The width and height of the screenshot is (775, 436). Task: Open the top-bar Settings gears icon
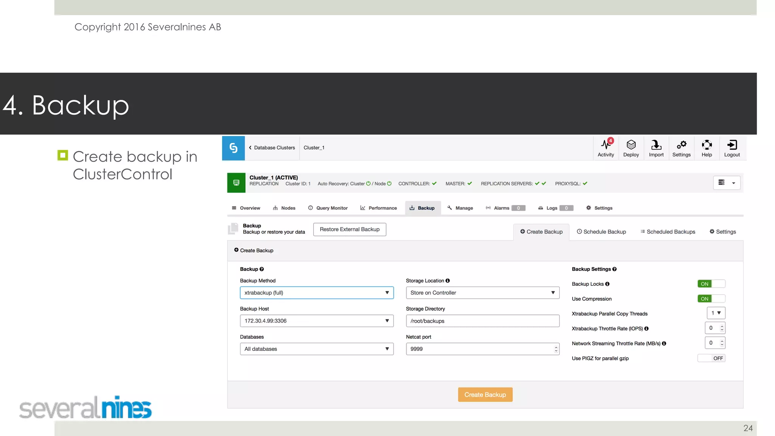[681, 148]
